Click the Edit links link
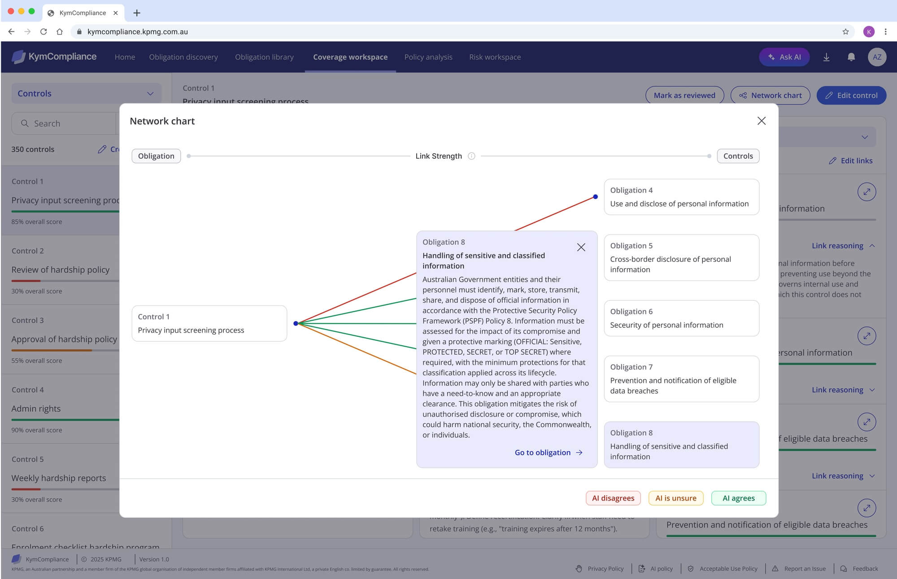This screenshot has height=579, width=897. click(851, 161)
